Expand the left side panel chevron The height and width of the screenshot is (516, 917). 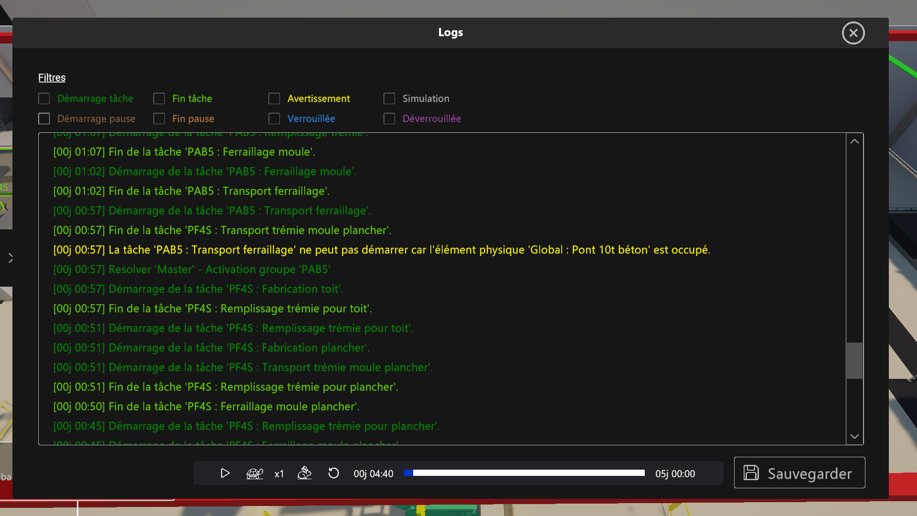pos(11,258)
